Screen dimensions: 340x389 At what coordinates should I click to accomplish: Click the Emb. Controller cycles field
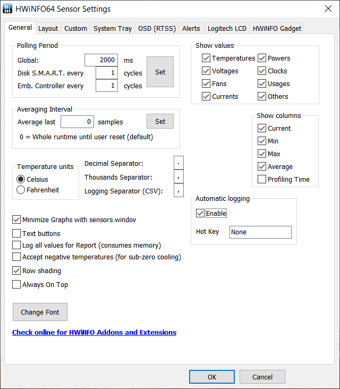(x=107, y=86)
